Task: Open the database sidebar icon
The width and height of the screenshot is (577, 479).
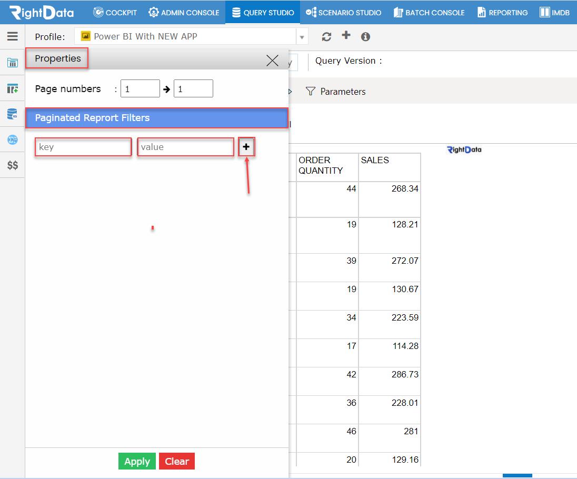Action: point(12,114)
